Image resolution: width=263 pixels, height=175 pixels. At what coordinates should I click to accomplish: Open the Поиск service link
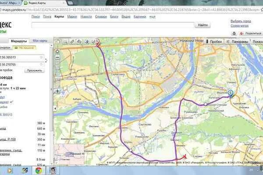point(36,17)
